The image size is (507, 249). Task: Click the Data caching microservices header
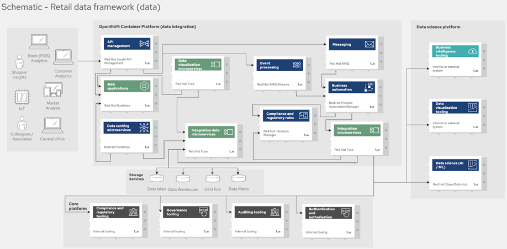pyautogui.click(x=127, y=128)
